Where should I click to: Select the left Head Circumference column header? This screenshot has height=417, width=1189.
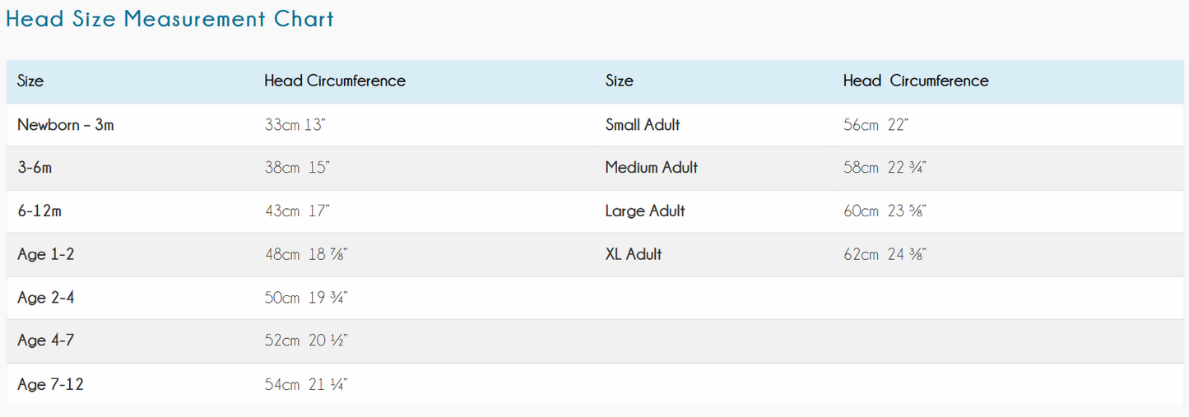[x=335, y=81]
